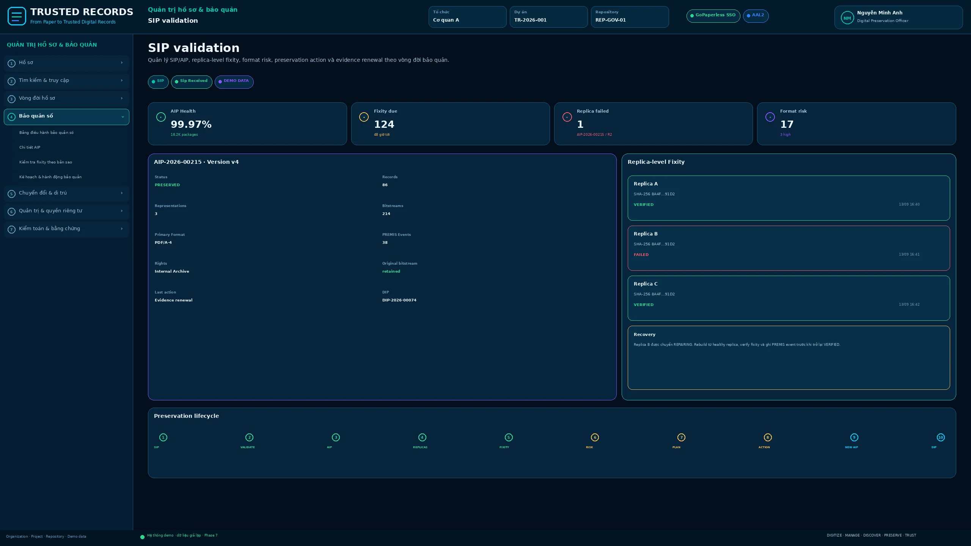This screenshot has height=546, width=971.
Task: Click the Sip Received chip
Action: [192, 82]
